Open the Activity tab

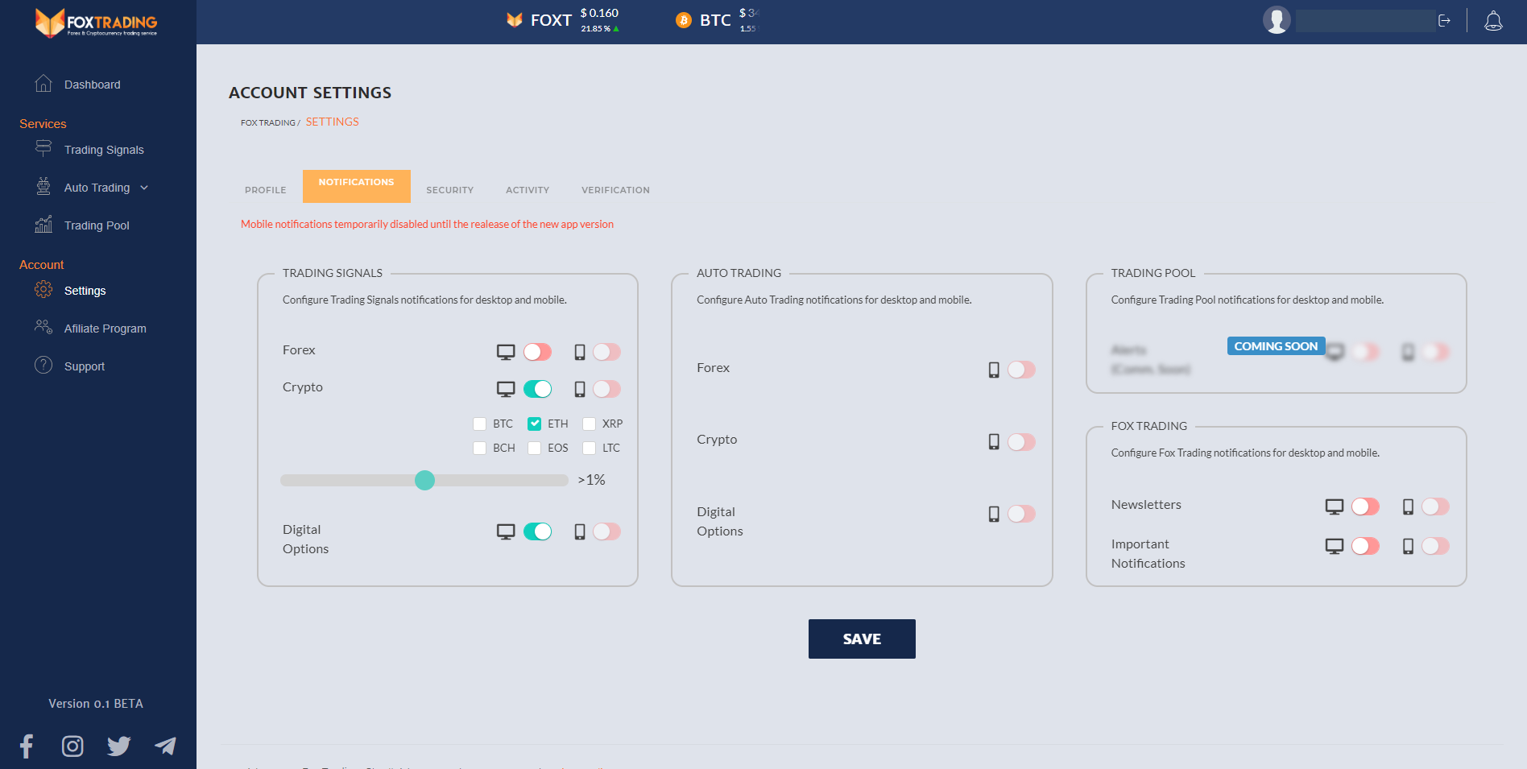pyautogui.click(x=528, y=190)
